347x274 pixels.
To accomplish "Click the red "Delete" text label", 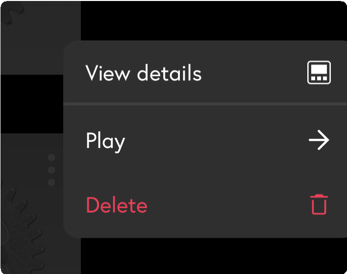I will [x=117, y=205].
